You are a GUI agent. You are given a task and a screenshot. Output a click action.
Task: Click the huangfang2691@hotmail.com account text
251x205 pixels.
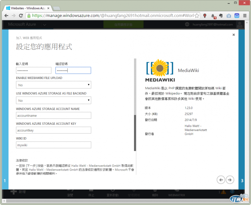(213, 24)
